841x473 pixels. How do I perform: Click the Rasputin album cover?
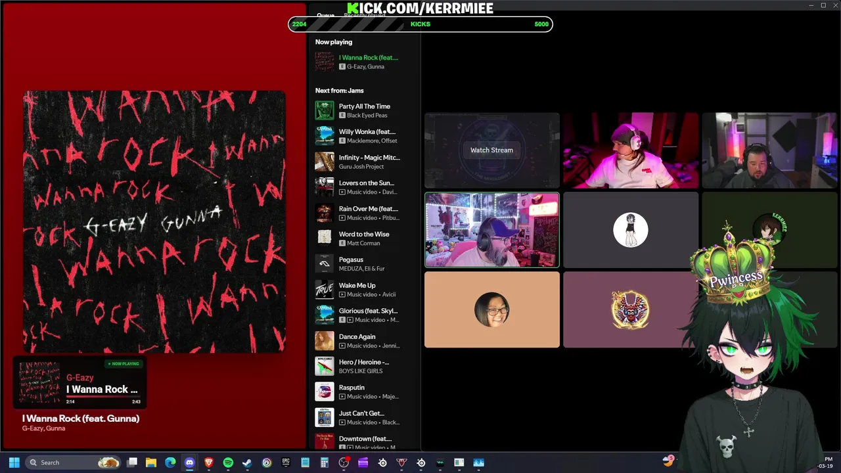325,392
